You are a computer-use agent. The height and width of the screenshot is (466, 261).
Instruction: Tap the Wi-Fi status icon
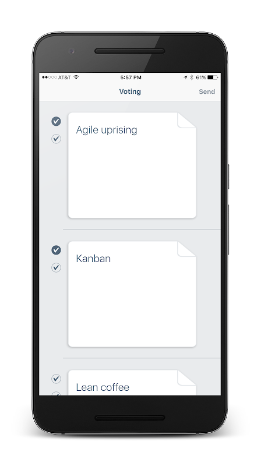point(76,77)
